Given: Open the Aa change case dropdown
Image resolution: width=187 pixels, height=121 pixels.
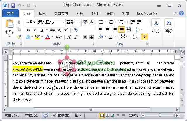Looking at the screenshot, I should [x=58, y=37].
